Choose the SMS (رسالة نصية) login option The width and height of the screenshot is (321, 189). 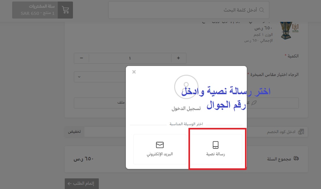point(216,149)
